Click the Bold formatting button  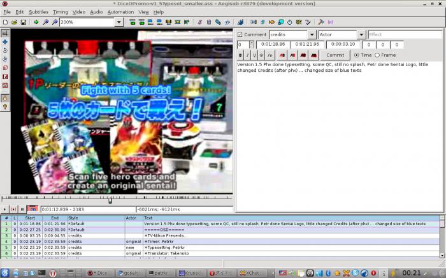[x=241, y=55]
